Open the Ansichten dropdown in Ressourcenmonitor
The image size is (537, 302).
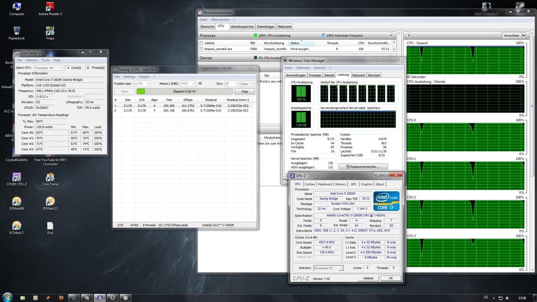tap(514, 35)
